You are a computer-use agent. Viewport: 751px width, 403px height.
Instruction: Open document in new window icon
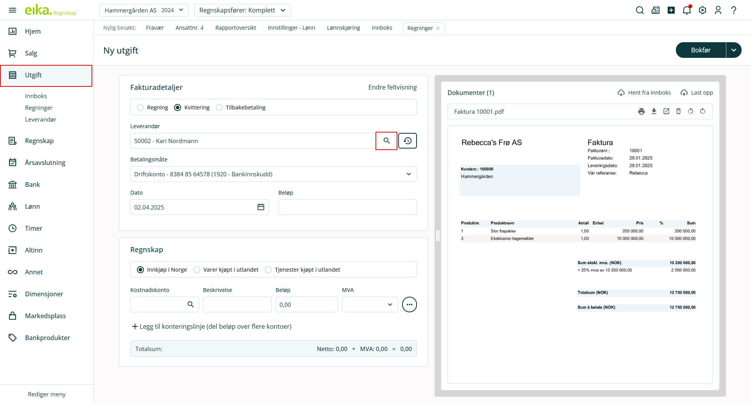click(666, 111)
